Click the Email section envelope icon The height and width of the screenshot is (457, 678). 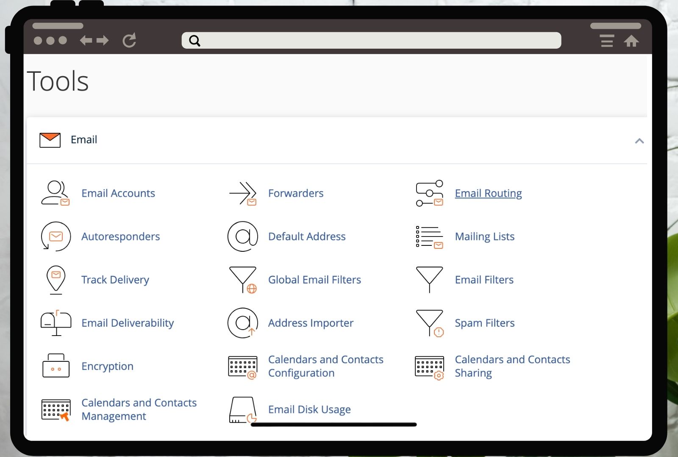pos(50,140)
